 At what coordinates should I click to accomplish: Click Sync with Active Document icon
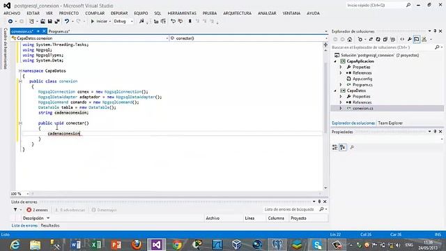click(x=371, y=40)
